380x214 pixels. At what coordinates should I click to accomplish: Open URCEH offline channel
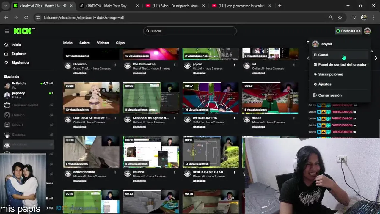[x=29, y=125]
